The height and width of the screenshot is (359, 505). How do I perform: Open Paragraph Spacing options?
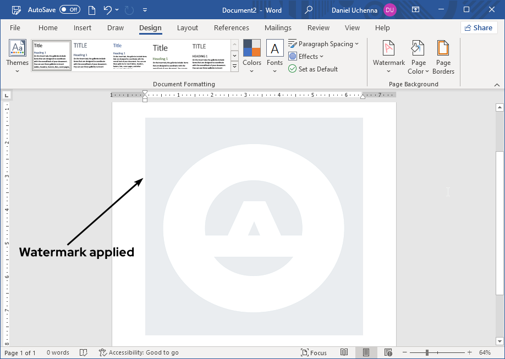[324, 43]
